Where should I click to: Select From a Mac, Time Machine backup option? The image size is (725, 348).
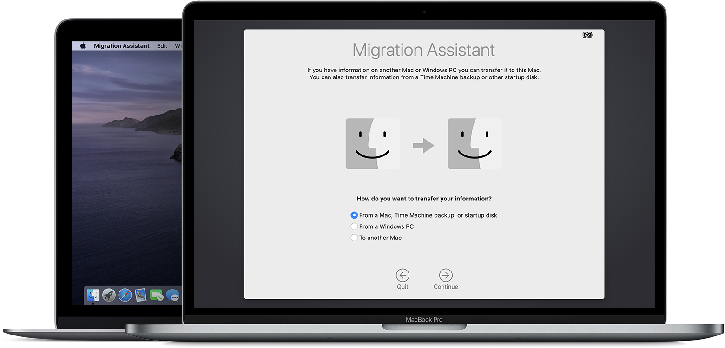(354, 215)
